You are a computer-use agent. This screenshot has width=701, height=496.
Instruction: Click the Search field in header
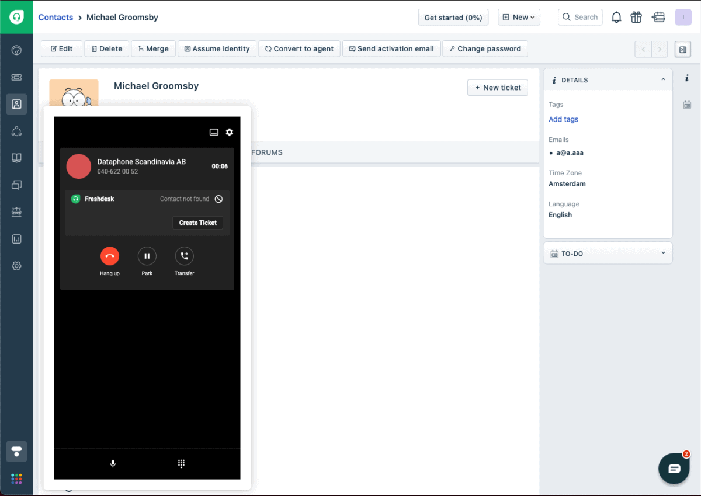click(580, 18)
